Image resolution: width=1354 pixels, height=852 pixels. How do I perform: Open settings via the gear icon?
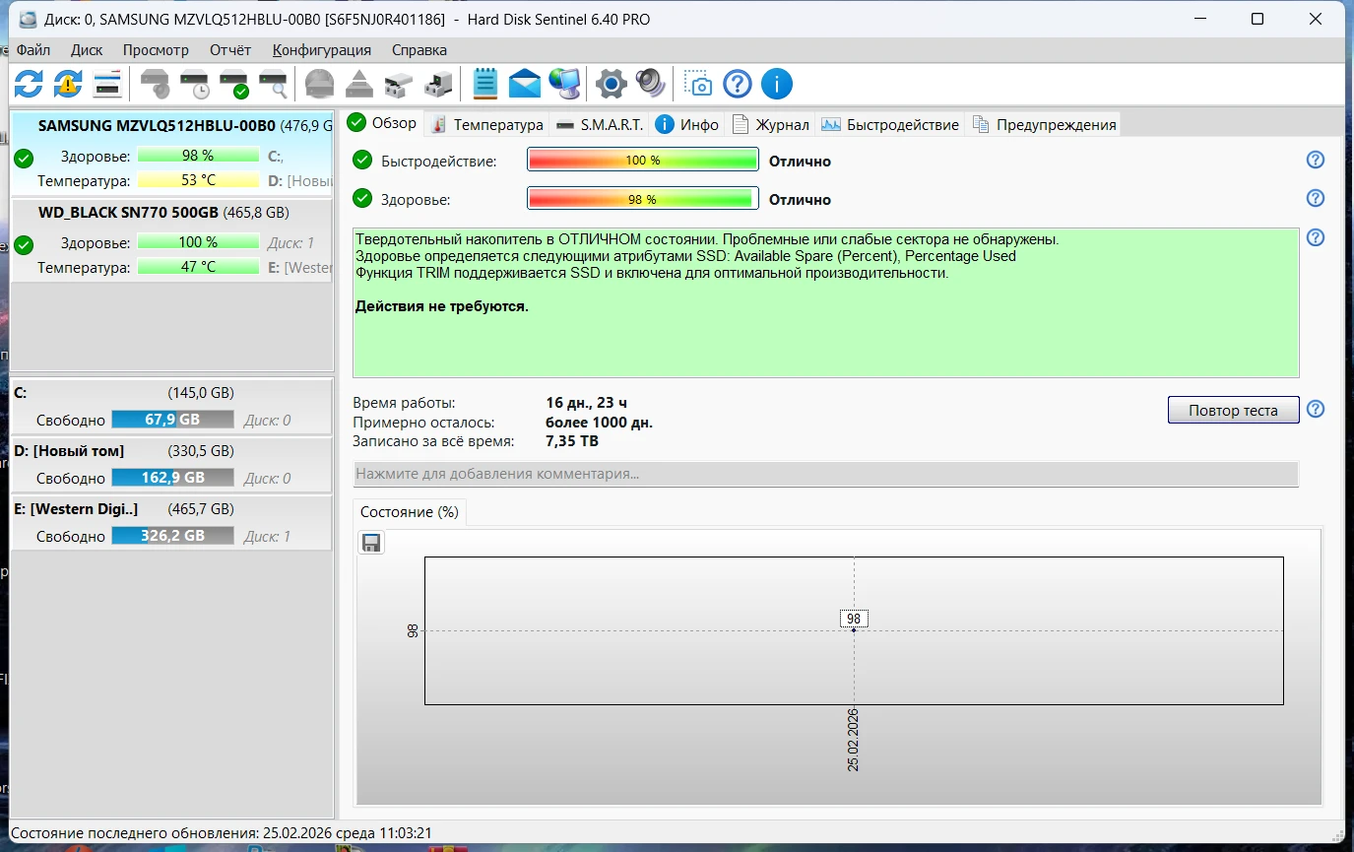point(611,84)
